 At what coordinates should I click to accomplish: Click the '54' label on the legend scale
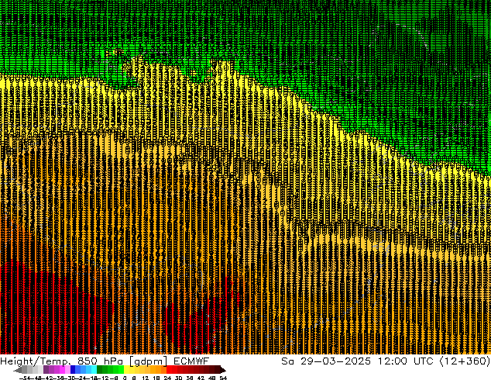223,378
